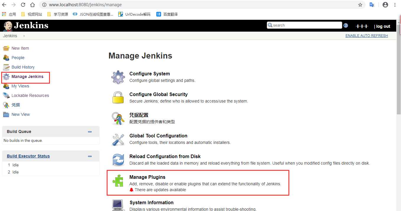Open Manage Plugins link
This screenshot has width=401, height=211.
tap(147, 177)
